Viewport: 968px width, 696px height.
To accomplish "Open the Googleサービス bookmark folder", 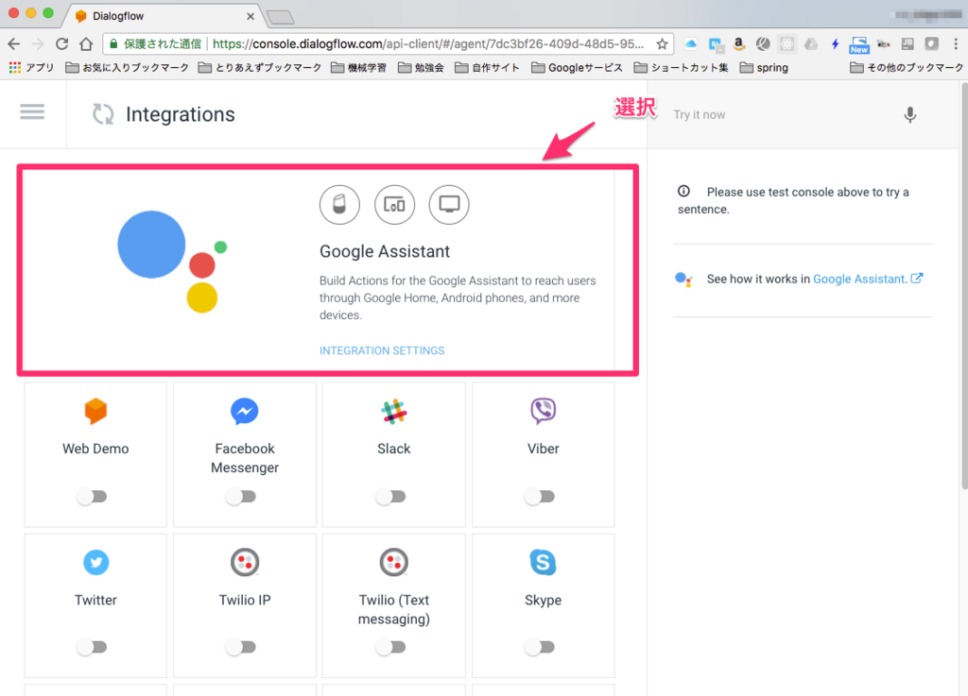I will (577, 67).
